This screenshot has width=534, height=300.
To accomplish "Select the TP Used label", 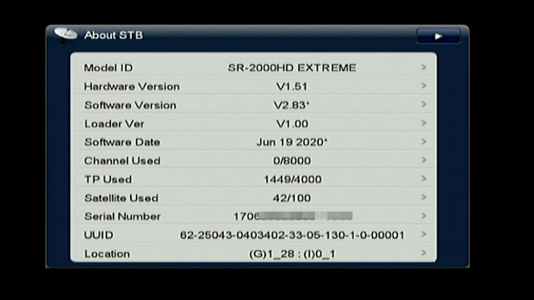I will (x=108, y=179).
